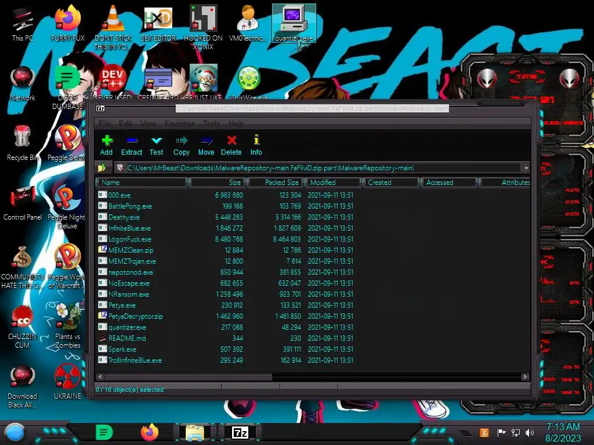Open the Start orb on the taskbar
Image resolution: width=594 pixels, height=445 pixels.
pyautogui.click(x=15, y=432)
